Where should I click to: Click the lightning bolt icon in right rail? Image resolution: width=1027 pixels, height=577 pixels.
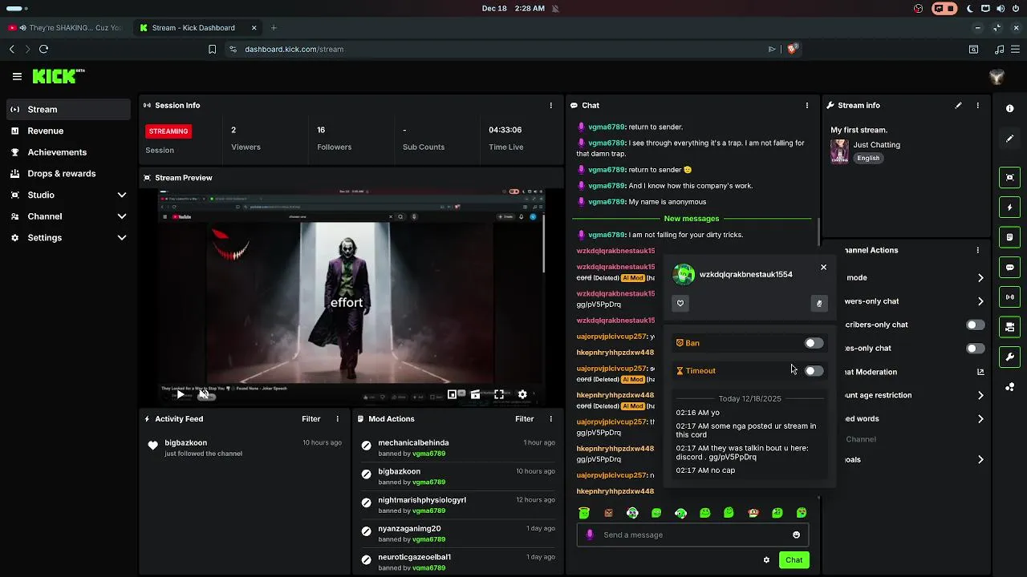tap(1009, 208)
